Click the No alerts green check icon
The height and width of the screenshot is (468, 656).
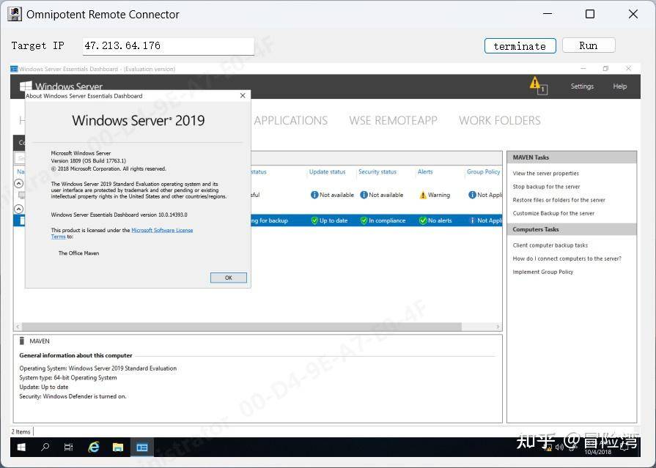[423, 220]
